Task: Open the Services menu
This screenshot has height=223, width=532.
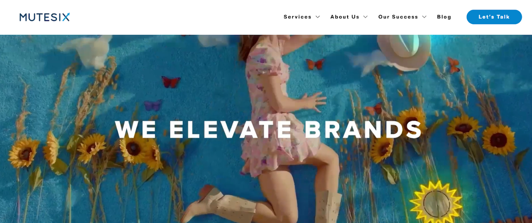Action: pyautogui.click(x=297, y=17)
